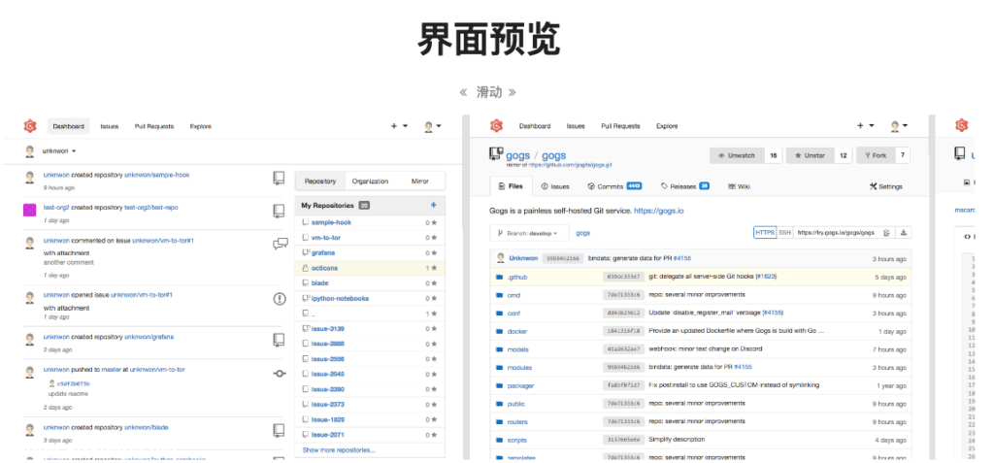Image resolution: width=994 pixels, height=463 pixels.
Task: Click the repository icon beside 'created repository unknwon/grafana'
Action: (279, 340)
